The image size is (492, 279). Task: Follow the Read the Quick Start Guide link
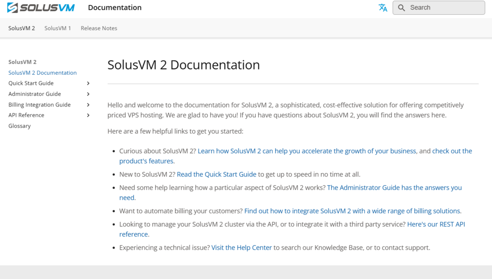(217, 174)
